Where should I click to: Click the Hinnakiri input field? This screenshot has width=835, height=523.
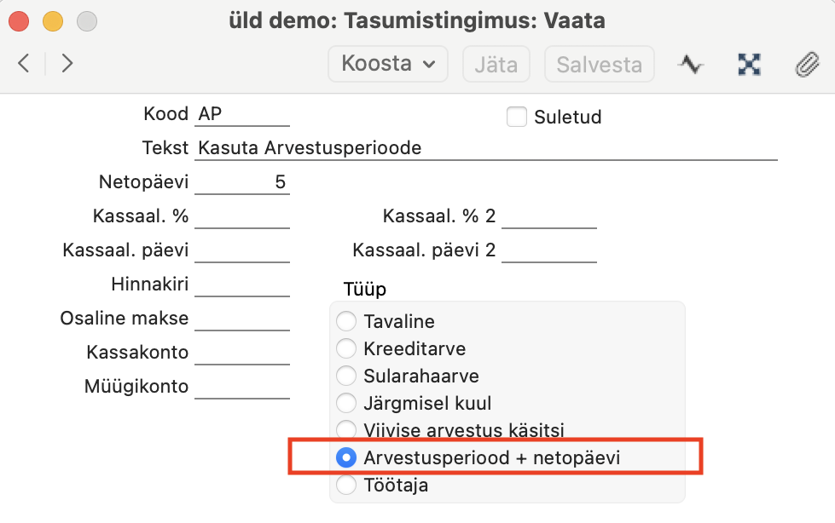click(242, 284)
